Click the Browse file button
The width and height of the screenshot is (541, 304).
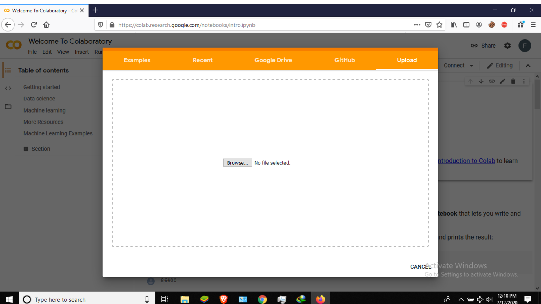click(238, 163)
